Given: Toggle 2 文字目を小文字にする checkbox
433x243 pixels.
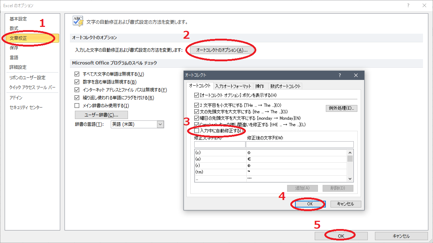Looking at the screenshot, I should pos(196,105).
